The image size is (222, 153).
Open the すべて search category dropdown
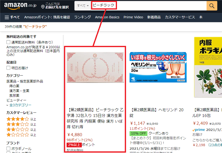83,6
